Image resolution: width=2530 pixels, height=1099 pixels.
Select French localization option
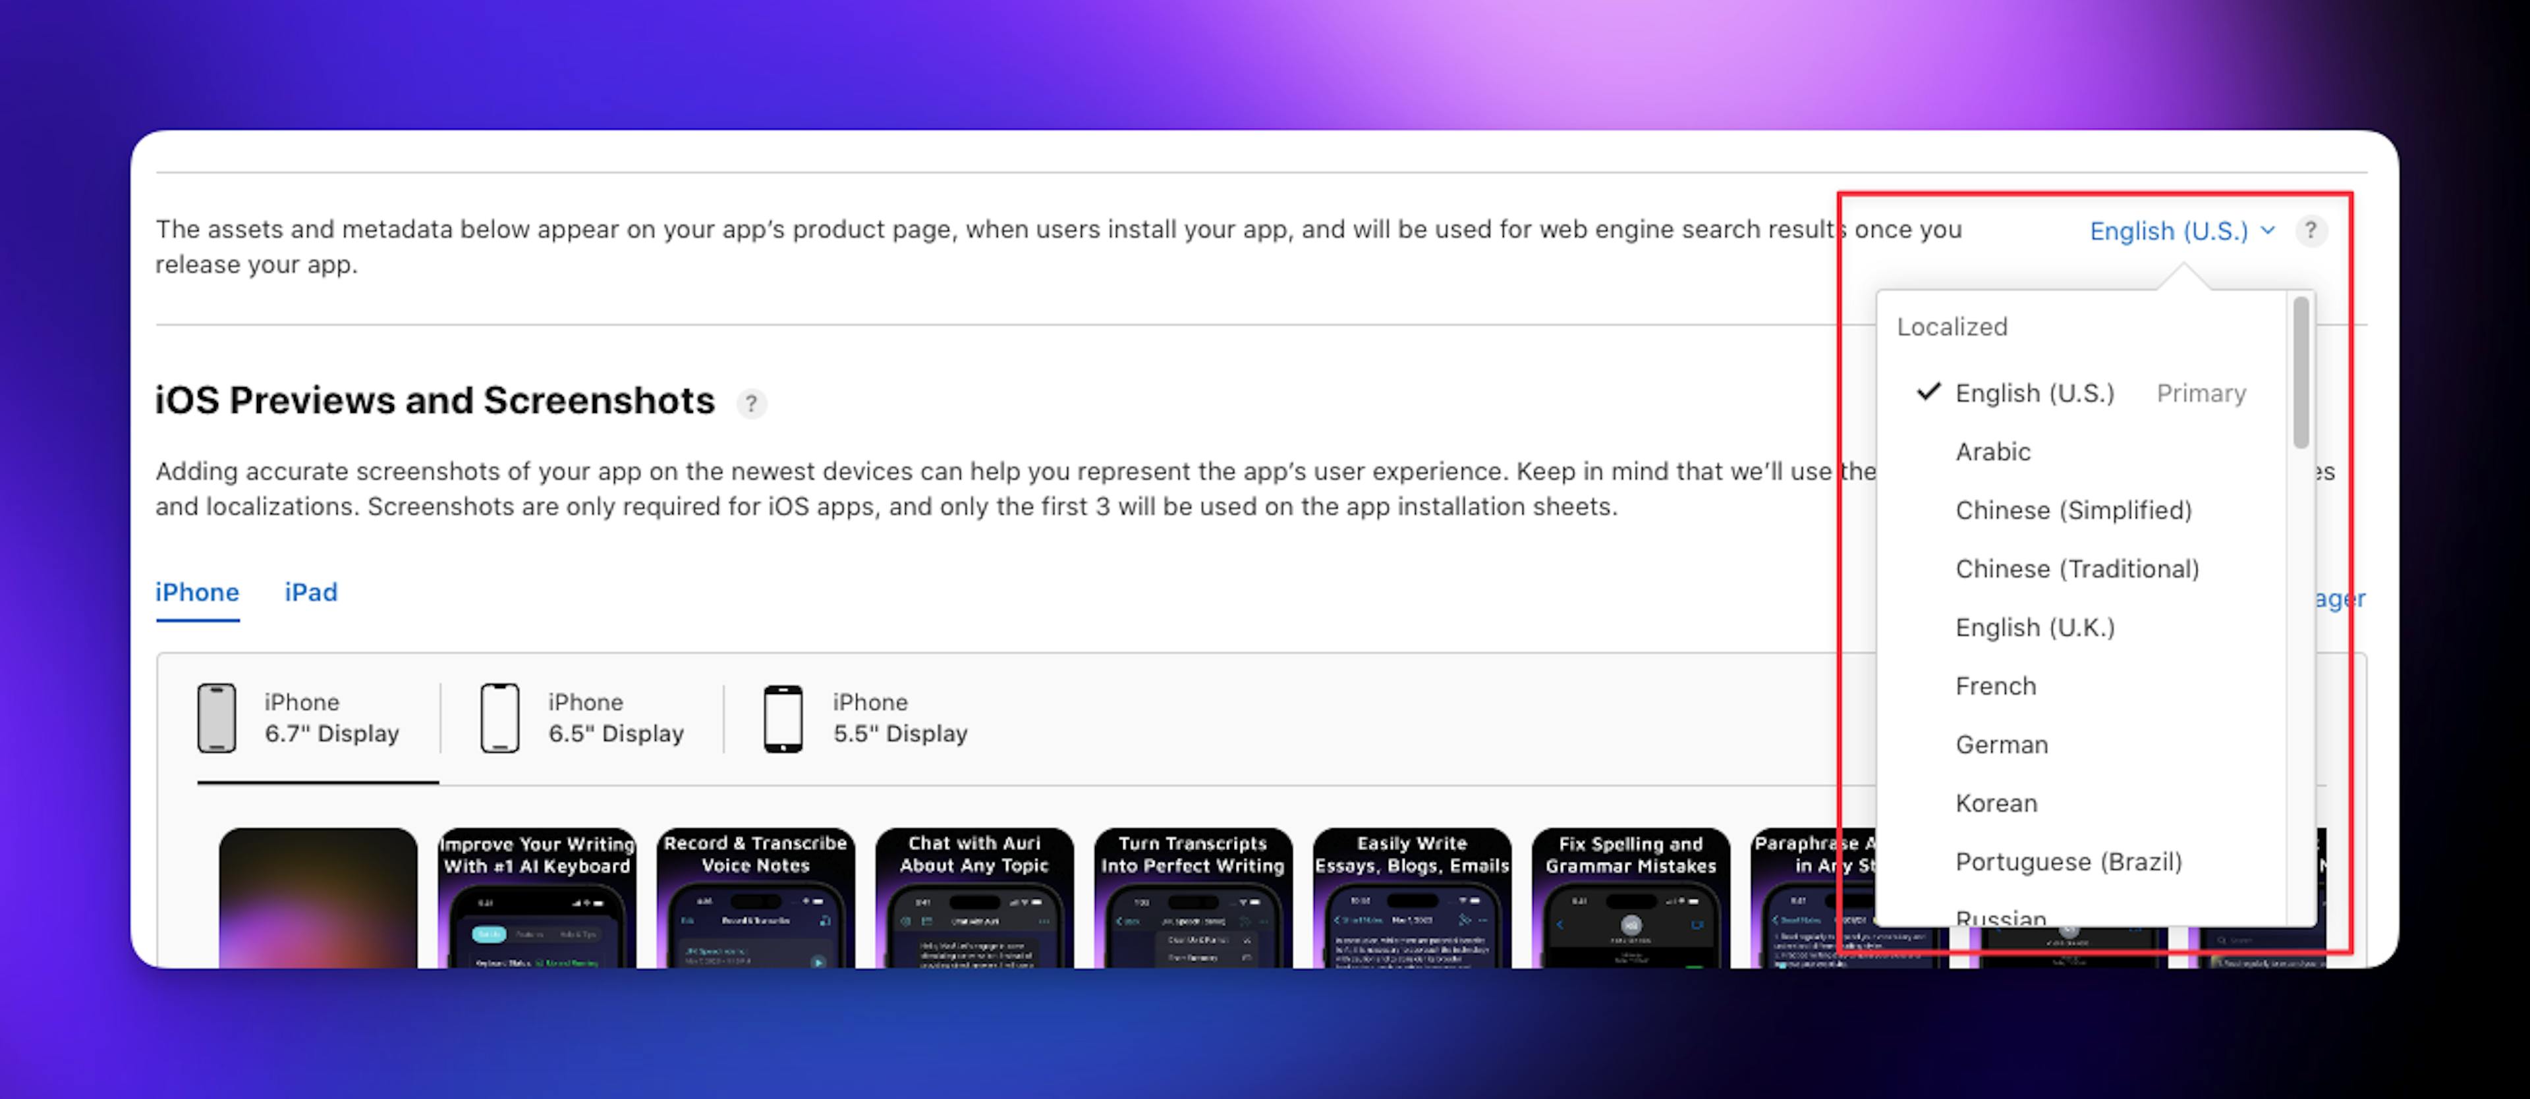[1995, 686]
